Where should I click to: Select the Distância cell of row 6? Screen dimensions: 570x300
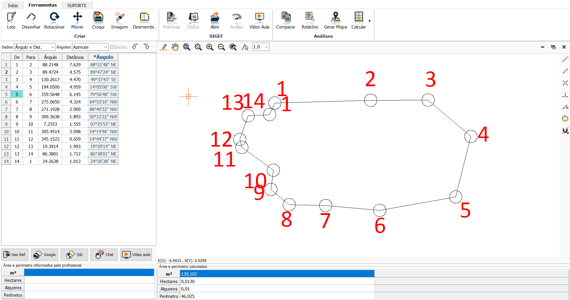[75, 102]
